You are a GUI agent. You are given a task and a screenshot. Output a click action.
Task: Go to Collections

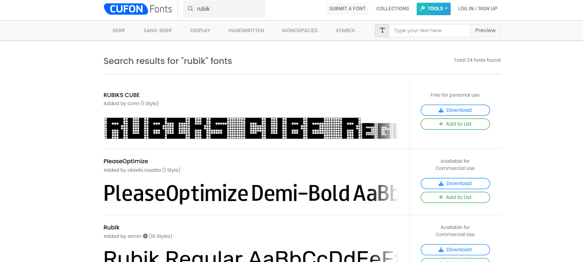tap(393, 8)
